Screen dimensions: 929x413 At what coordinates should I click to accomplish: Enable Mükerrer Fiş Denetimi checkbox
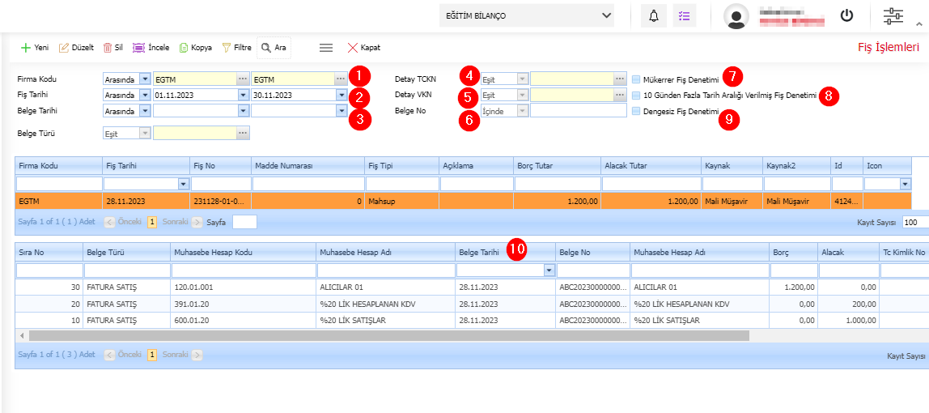[636, 79]
